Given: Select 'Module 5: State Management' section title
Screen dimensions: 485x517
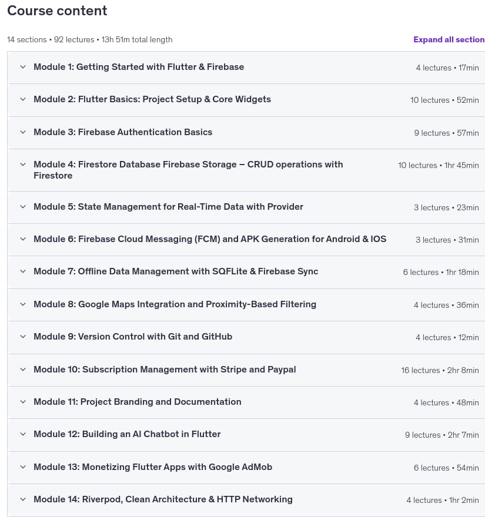Looking at the screenshot, I should click(x=168, y=207).
